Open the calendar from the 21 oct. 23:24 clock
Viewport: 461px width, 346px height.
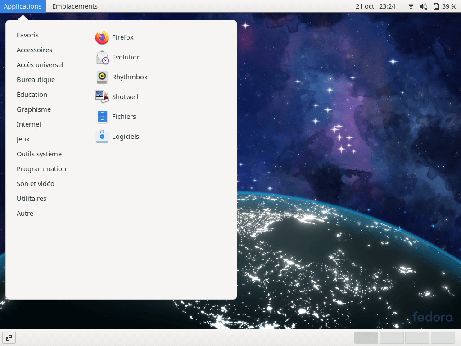click(375, 6)
